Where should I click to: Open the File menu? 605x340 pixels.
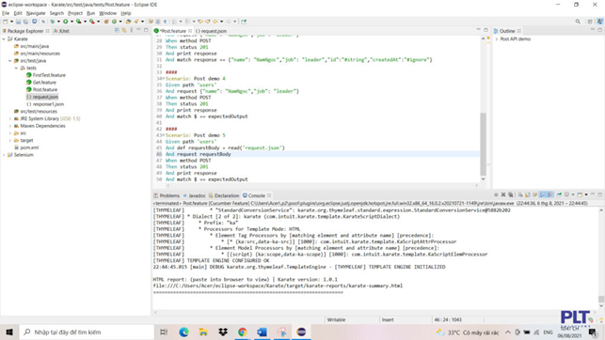(6, 13)
